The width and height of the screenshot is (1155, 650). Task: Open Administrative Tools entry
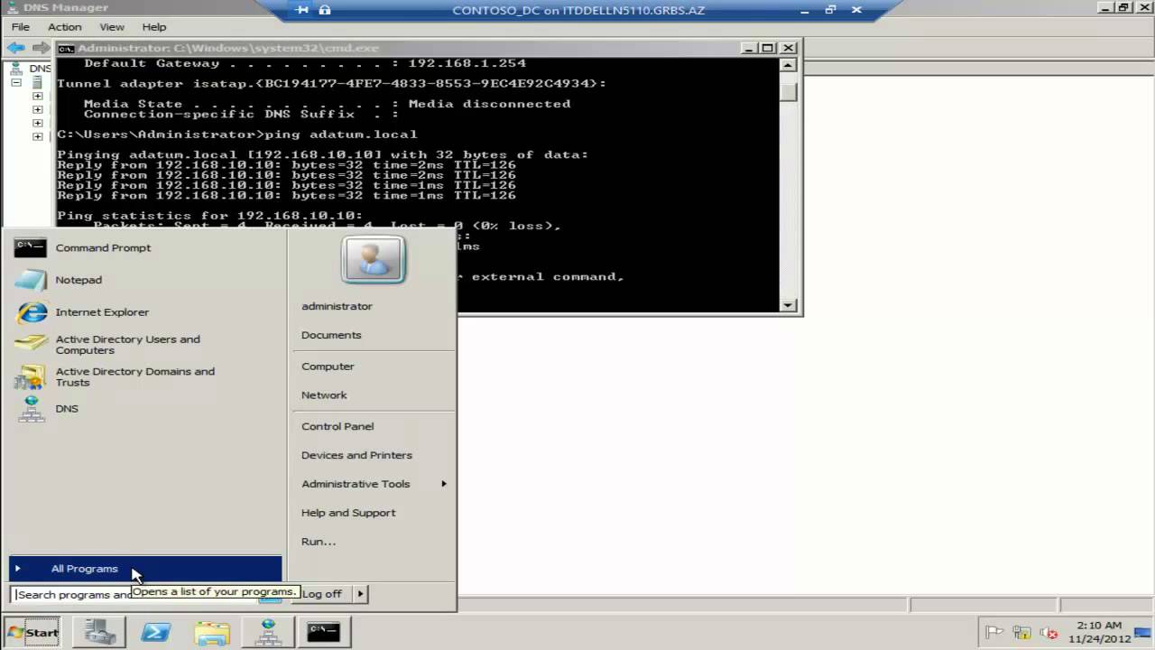(x=356, y=484)
